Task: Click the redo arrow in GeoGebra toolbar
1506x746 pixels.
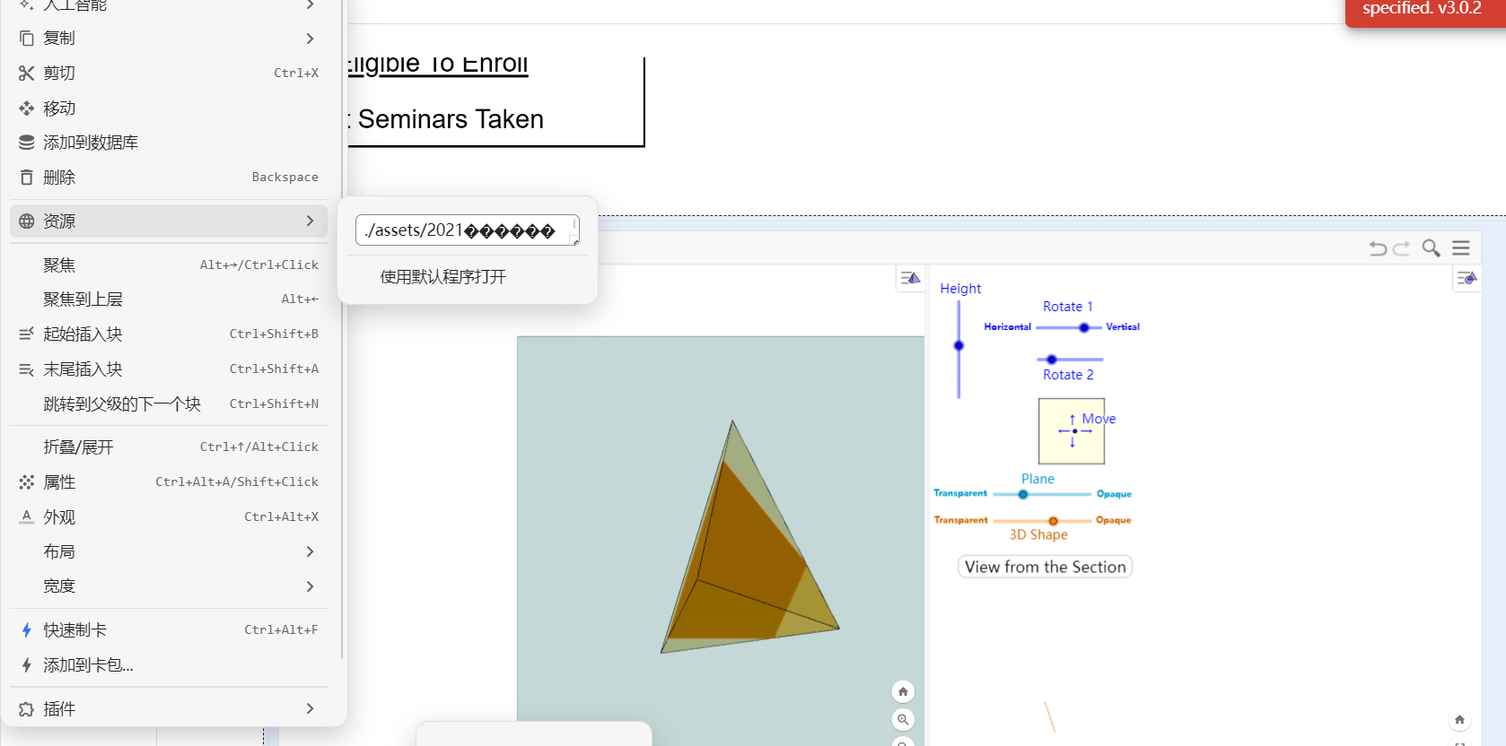Action: tap(1401, 248)
